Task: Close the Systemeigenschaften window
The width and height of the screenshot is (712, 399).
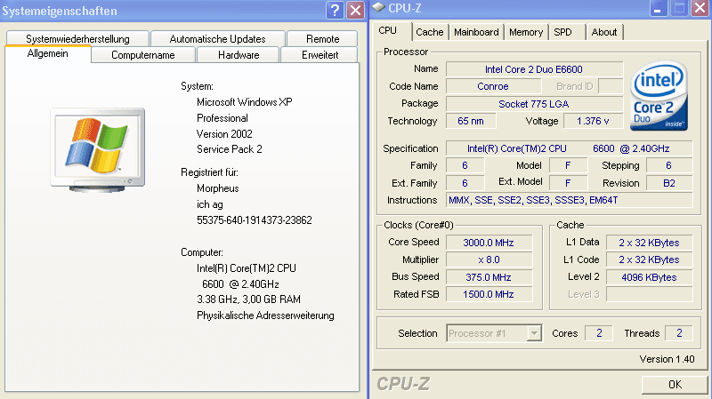Action: (355, 10)
